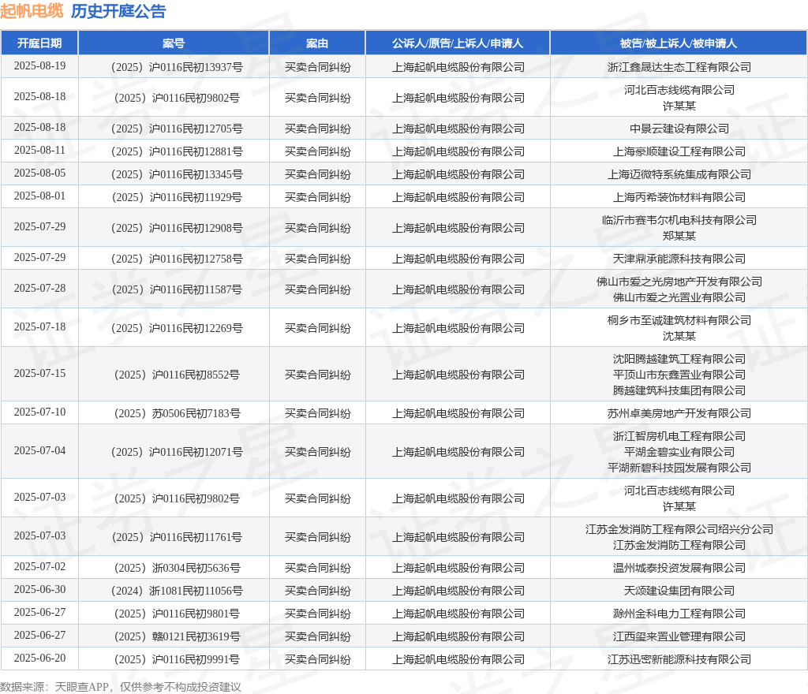
Task: Click defendant 中景云建设有限公司
Action: point(679,129)
